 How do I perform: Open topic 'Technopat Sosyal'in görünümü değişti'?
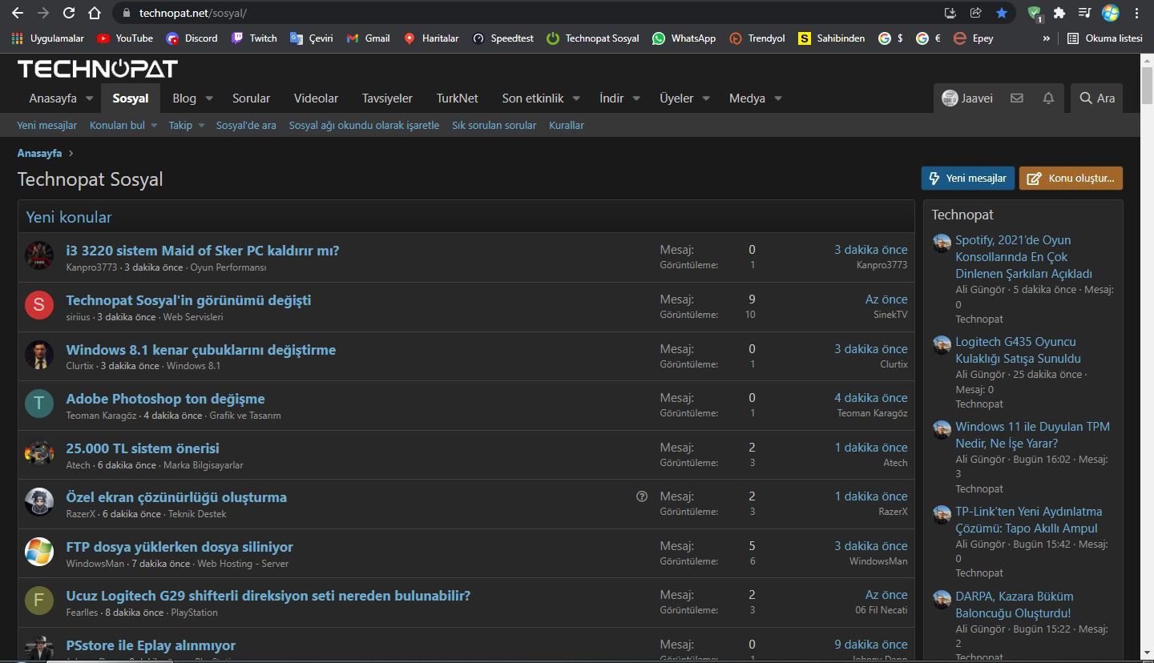[x=188, y=300]
